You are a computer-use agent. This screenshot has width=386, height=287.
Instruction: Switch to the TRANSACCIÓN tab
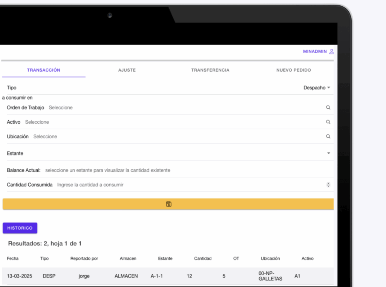[x=44, y=70]
